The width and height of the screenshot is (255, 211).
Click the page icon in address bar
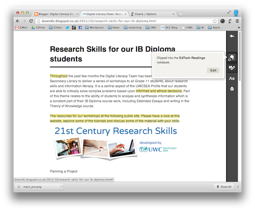[x=38, y=21]
